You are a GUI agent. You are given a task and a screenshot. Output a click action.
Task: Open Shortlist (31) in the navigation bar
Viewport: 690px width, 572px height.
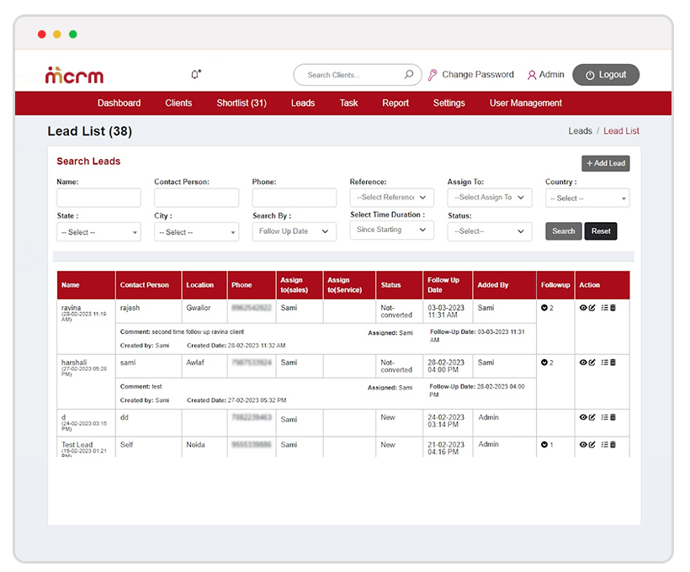click(x=241, y=103)
